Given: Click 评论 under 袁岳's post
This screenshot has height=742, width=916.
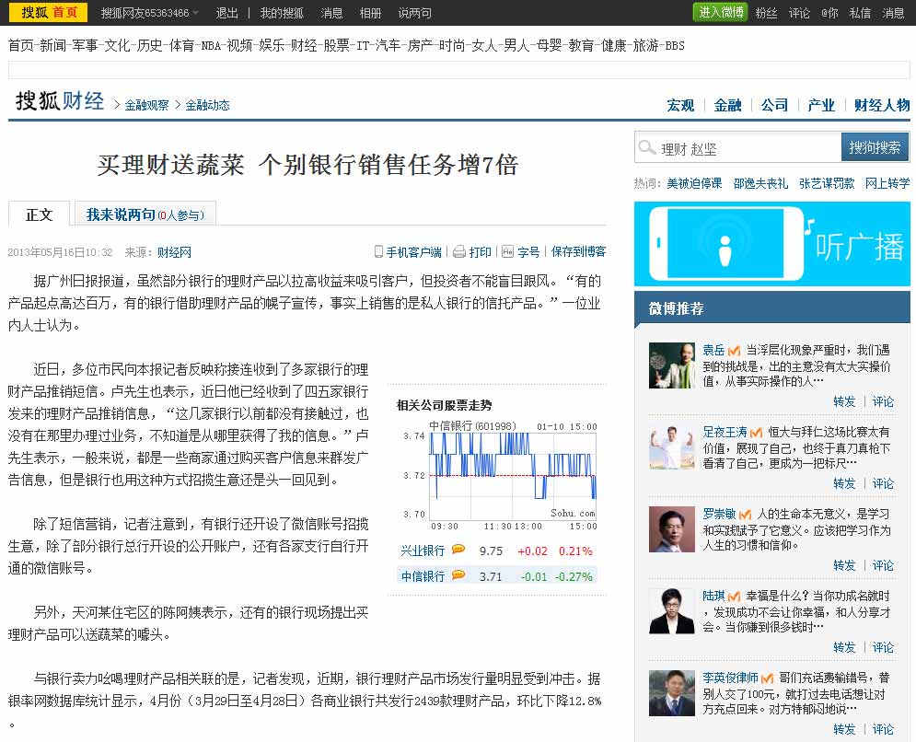Looking at the screenshot, I should (883, 401).
